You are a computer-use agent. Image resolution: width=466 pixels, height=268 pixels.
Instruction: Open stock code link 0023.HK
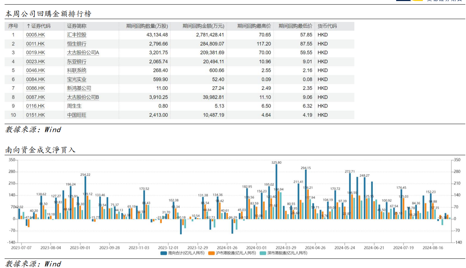[x=36, y=62]
